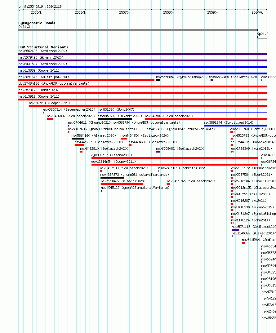Select nsv613912 (Cooper2011) label

coord(39,97)
